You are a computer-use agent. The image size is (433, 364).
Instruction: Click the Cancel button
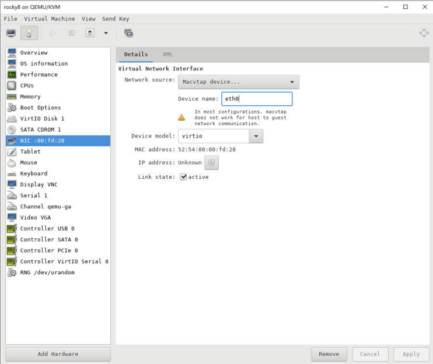click(x=370, y=354)
